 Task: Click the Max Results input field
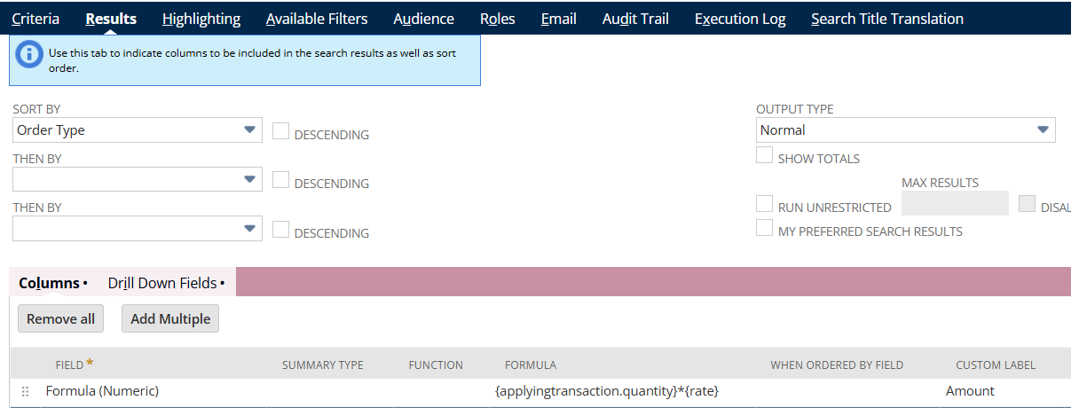coord(955,203)
